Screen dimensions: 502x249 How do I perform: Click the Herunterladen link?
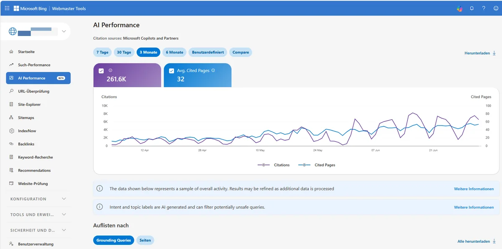click(x=477, y=53)
